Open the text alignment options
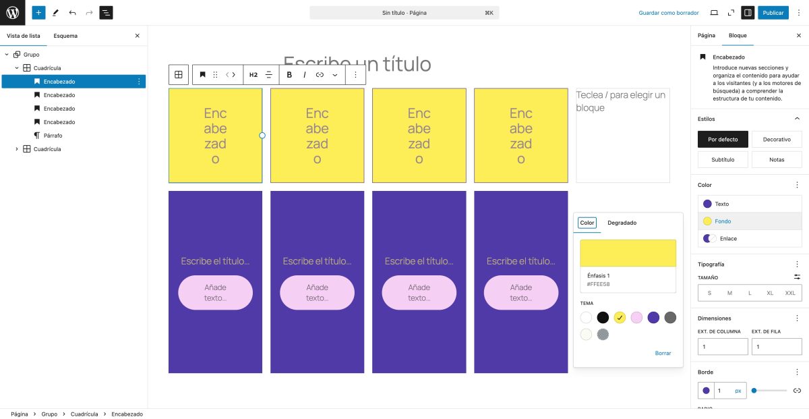The height and width of the screenshot is (419, 809). coord(269,75)
